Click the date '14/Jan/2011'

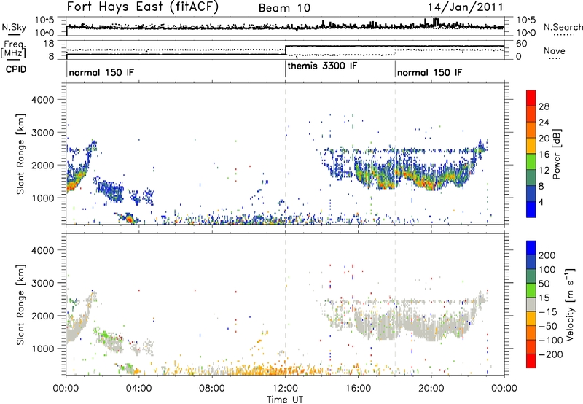coord(465,7)
